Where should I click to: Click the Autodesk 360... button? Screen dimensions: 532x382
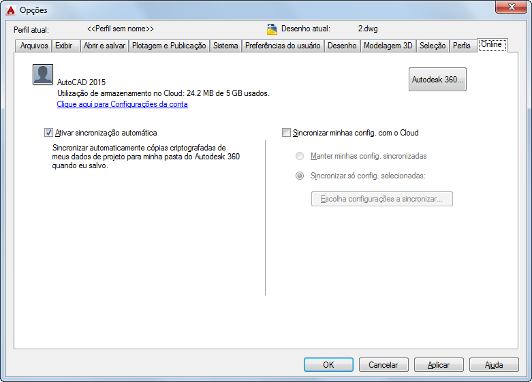point(437,80)
